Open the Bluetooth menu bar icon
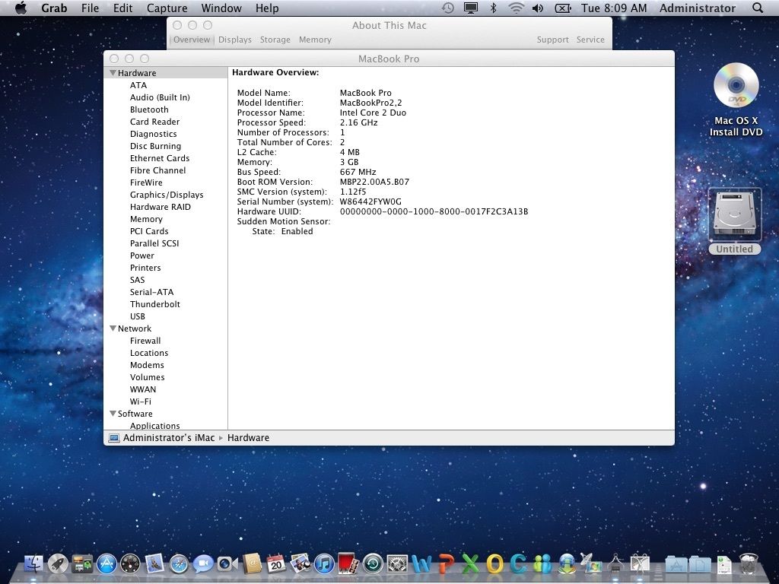The height and width of the screenshot is (584, 779). click(x=493, y=8)
